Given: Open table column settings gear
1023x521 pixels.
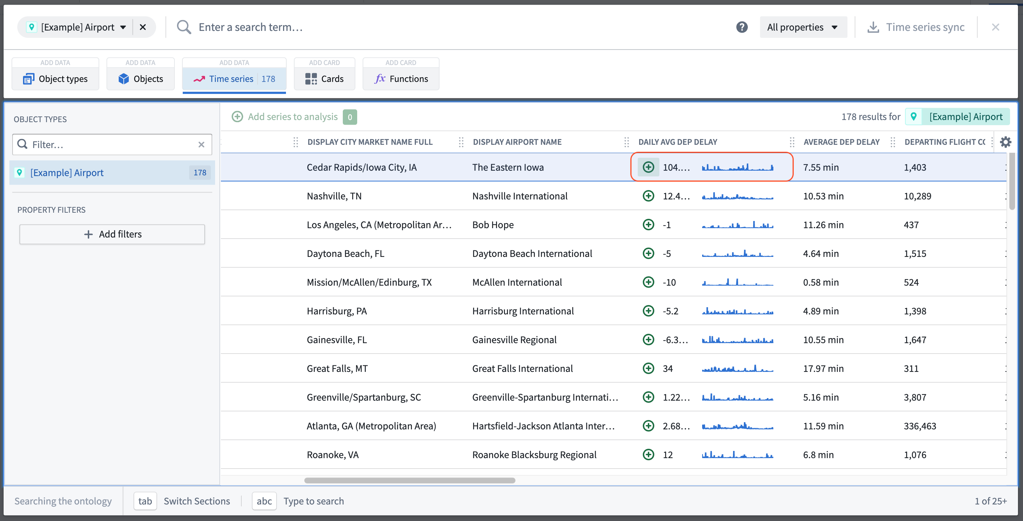Looking at the screenshot, I should coord(1005,142).
